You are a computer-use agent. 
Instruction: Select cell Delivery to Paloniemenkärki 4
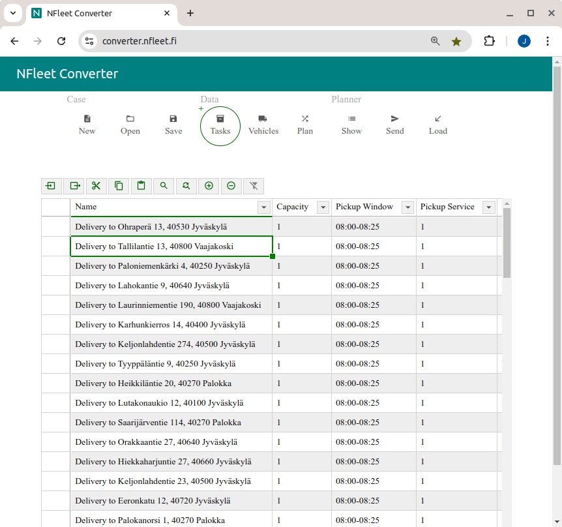coord(171,266)
